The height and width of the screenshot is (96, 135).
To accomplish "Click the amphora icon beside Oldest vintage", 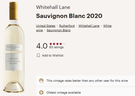I will pyautogui.click(x=41, y=93).
